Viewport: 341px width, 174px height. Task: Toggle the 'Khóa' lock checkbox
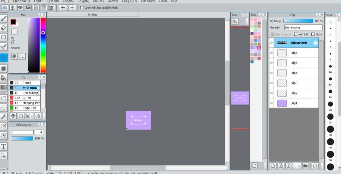313,34
